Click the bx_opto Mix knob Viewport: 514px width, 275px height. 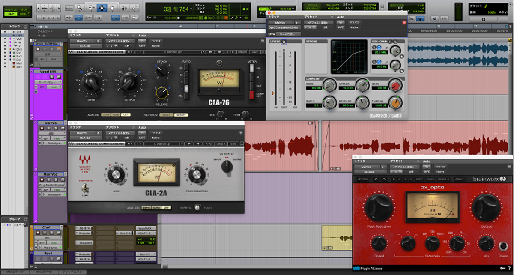click(x=485, y=244)
